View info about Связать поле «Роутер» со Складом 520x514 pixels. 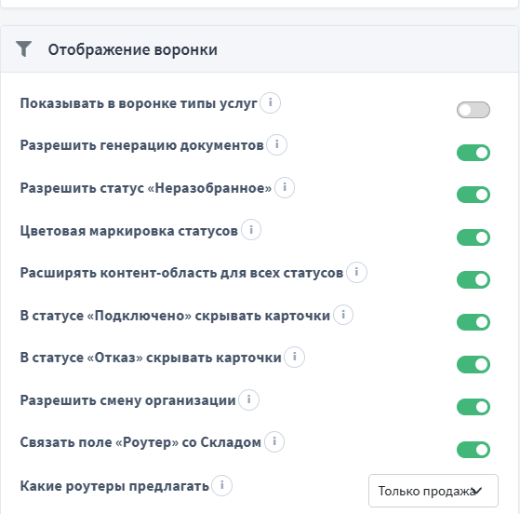[x=274, y=442]
